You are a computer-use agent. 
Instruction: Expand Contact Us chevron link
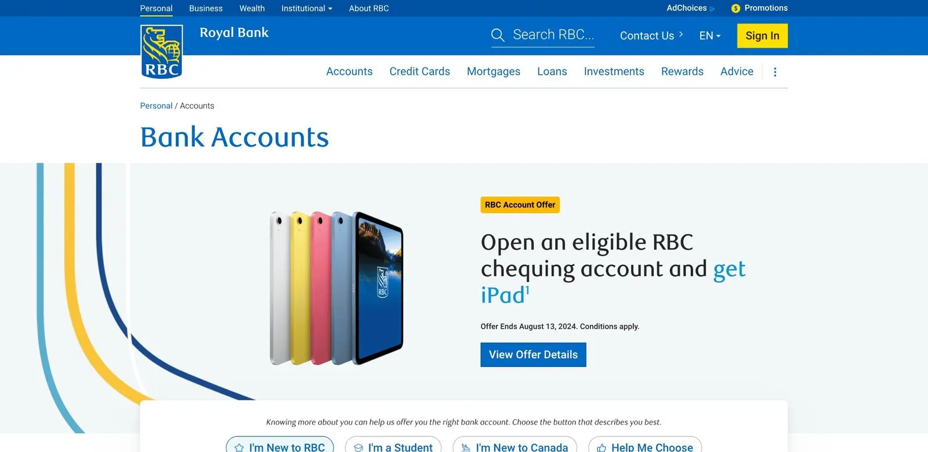click(651, 35)
